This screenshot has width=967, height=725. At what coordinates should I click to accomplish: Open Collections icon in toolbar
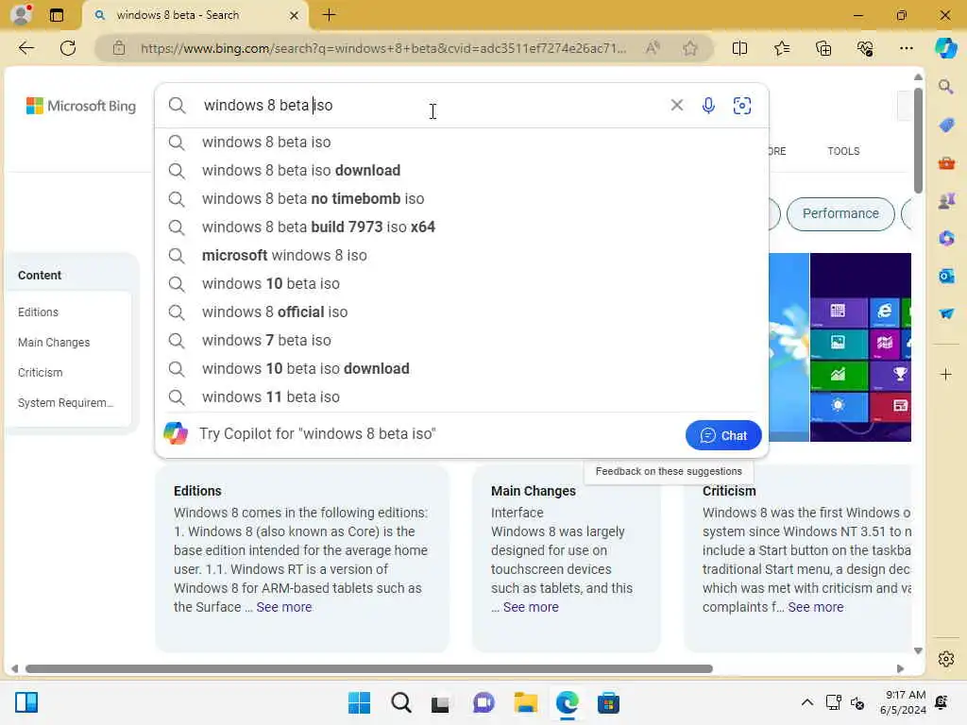tap(823, 48)
